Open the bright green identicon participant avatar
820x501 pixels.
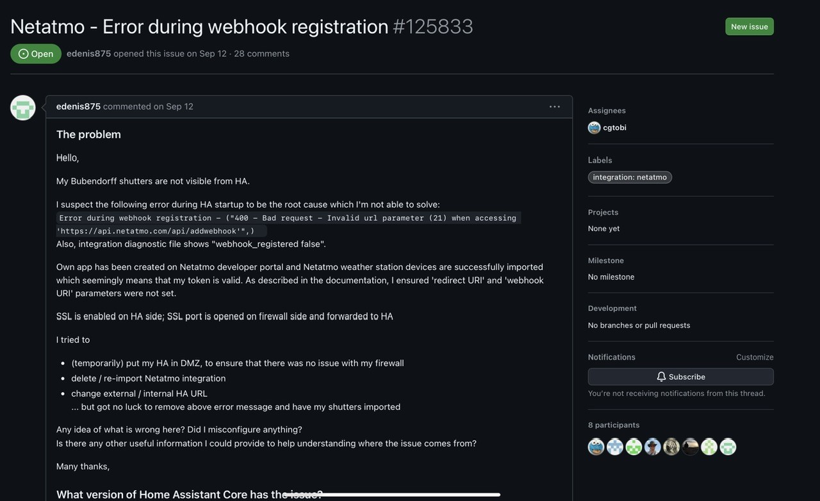coord(634,447)
